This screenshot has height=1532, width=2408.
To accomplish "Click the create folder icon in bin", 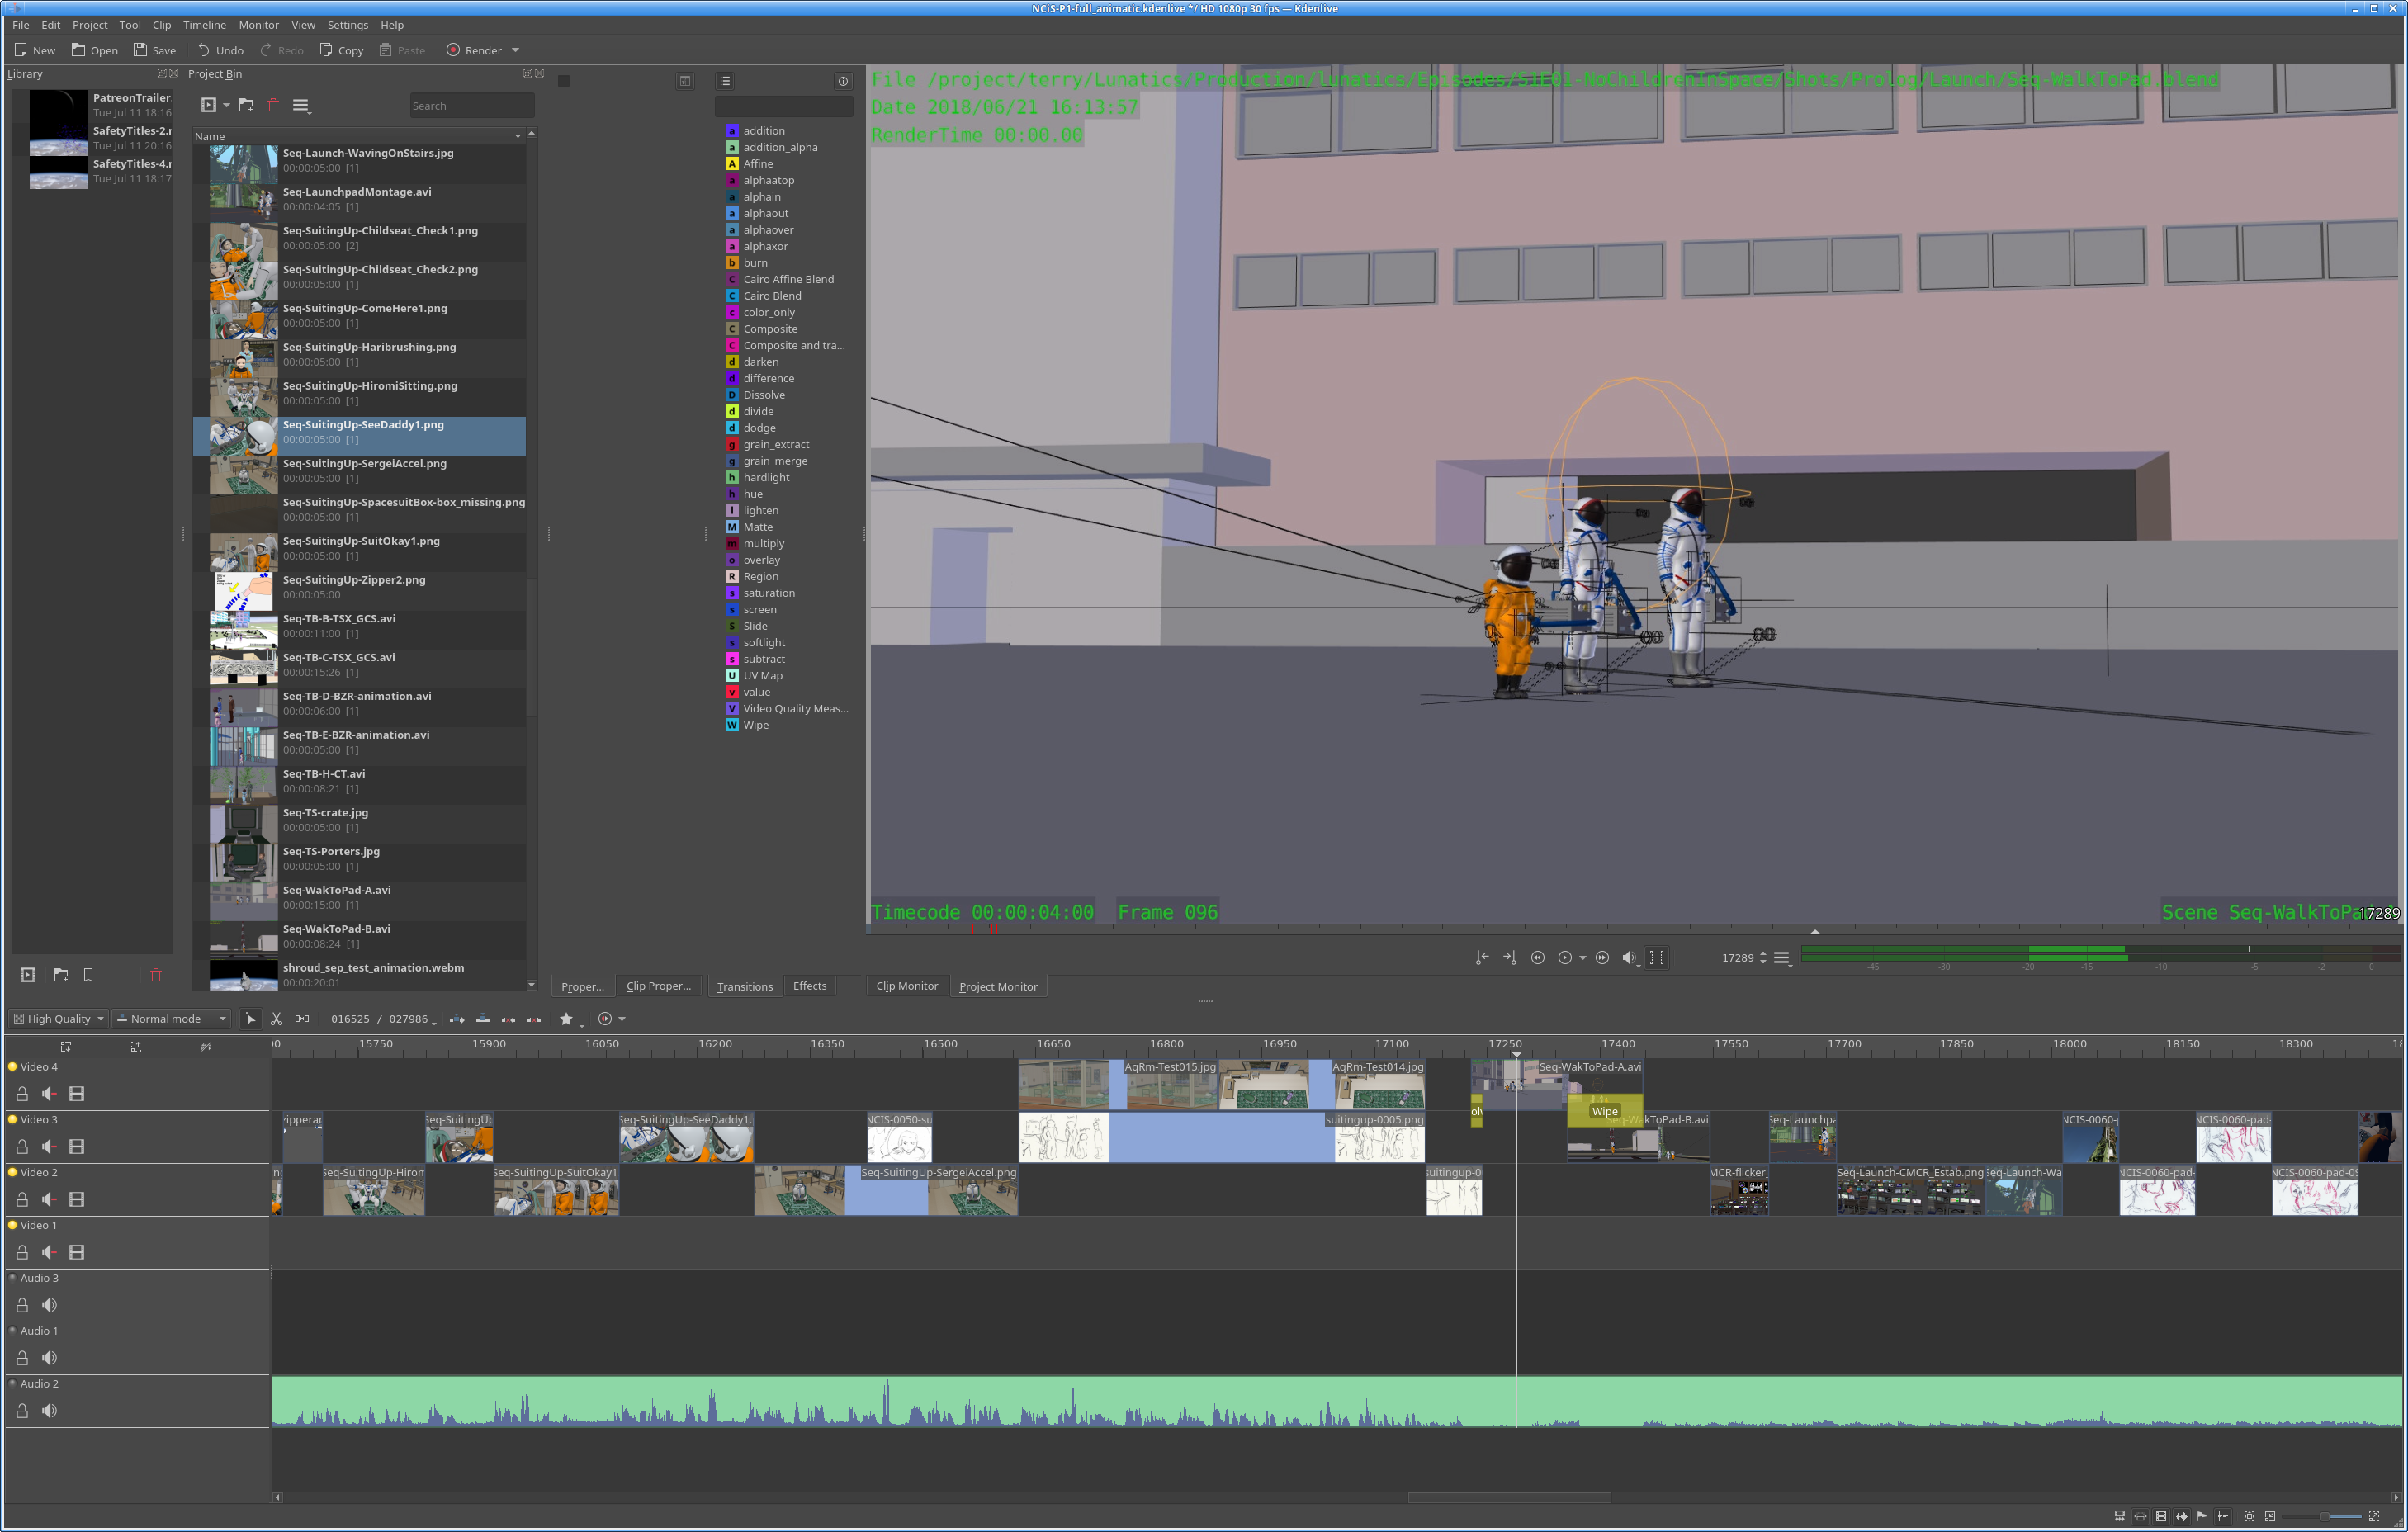I will coord(246,105).
